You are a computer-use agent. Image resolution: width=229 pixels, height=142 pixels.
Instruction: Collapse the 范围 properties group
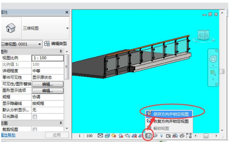pyautogui.click(x=61, y=123)
